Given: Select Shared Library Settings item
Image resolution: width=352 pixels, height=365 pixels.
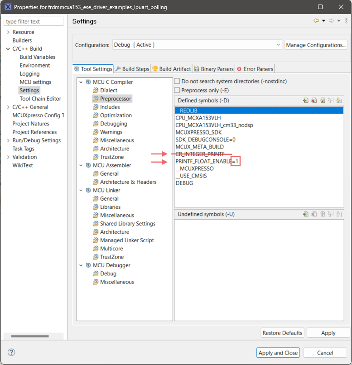Looking at the screenshot, I should tap(128, 224).
